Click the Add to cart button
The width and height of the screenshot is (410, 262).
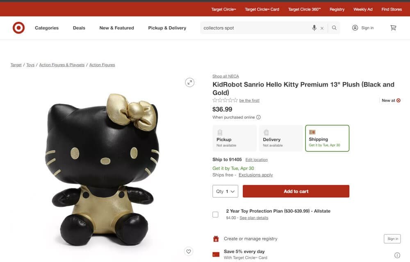pos(296,191)
